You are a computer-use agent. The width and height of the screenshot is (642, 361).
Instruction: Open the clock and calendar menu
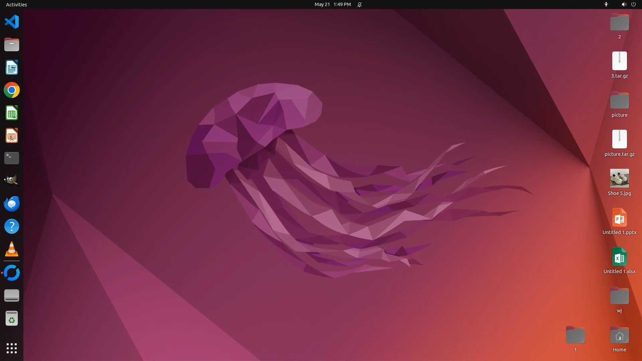[332, 4]
